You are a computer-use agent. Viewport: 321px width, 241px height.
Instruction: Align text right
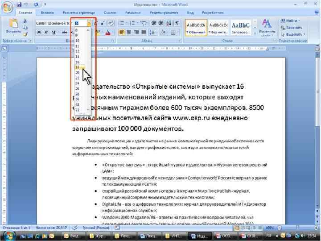136,32
